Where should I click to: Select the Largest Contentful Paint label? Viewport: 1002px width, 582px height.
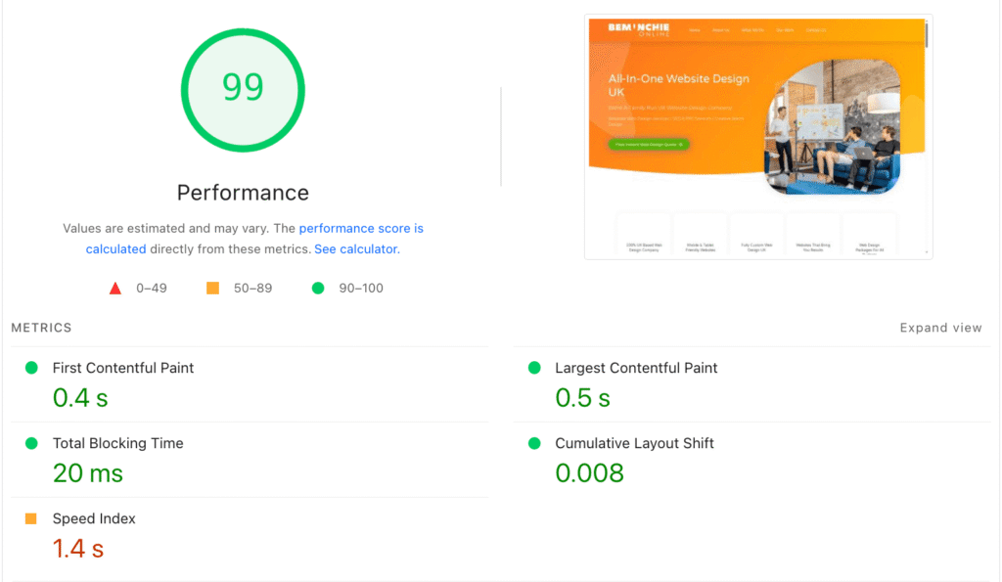pyautogui.click(x=636, y=368)
